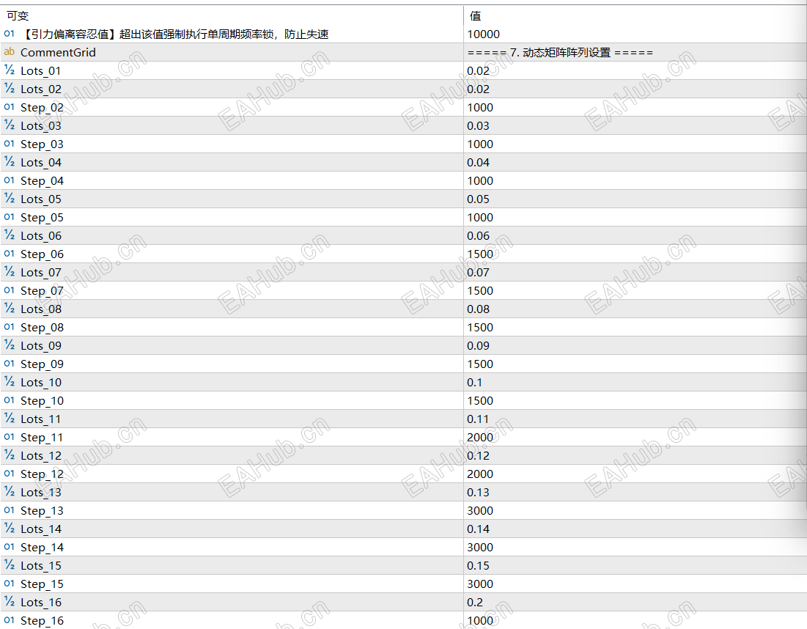Viewport: 807px width, 629px height.
Task: Select the Step_16 parameter name
Action: coord(43,621)
